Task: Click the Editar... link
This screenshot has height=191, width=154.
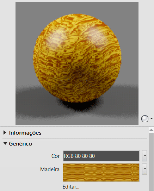Action: click(x=71, y=187)
